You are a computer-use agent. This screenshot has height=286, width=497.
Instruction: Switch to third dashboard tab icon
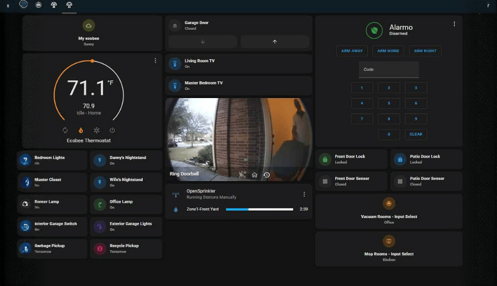pos(54,5)
